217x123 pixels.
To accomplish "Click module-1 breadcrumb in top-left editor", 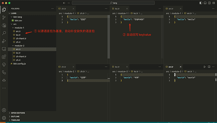I will tap(69, 13).
